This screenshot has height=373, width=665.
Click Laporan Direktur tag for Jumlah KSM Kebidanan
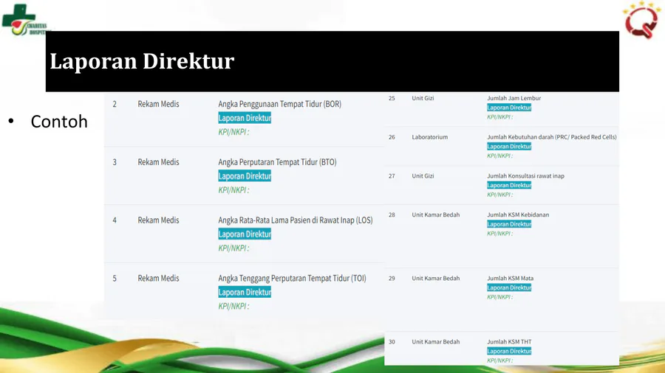[x=509, y=224]
